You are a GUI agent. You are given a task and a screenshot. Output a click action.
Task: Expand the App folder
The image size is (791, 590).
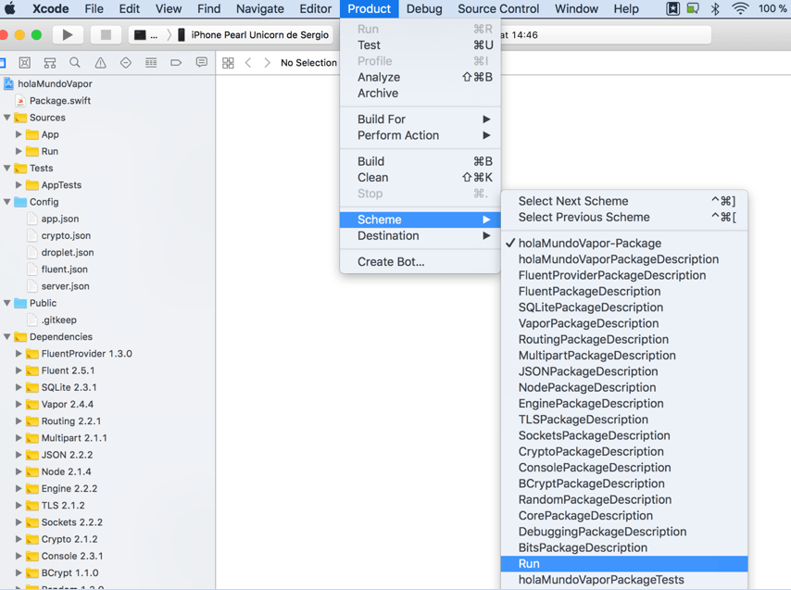(x=19, y=134)
